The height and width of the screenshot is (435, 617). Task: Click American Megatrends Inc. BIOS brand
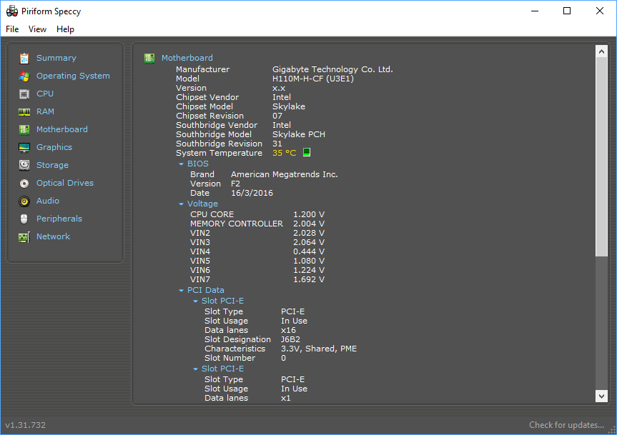(x=285, y=174)
